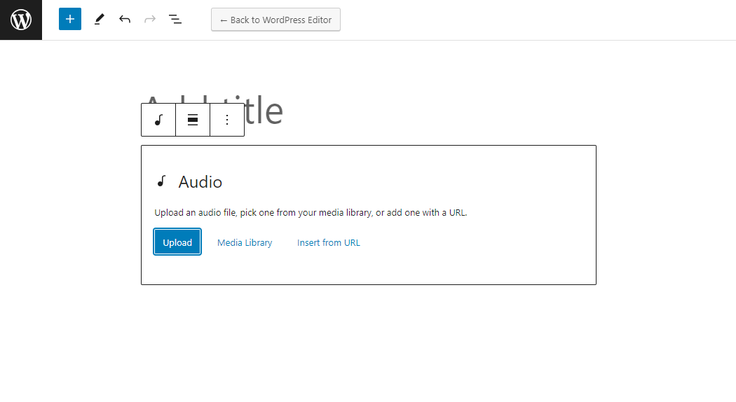The width and height of the screenshot is (736, 402).
Task: Change block alignment in block toolbar
Action: [193, 120]
